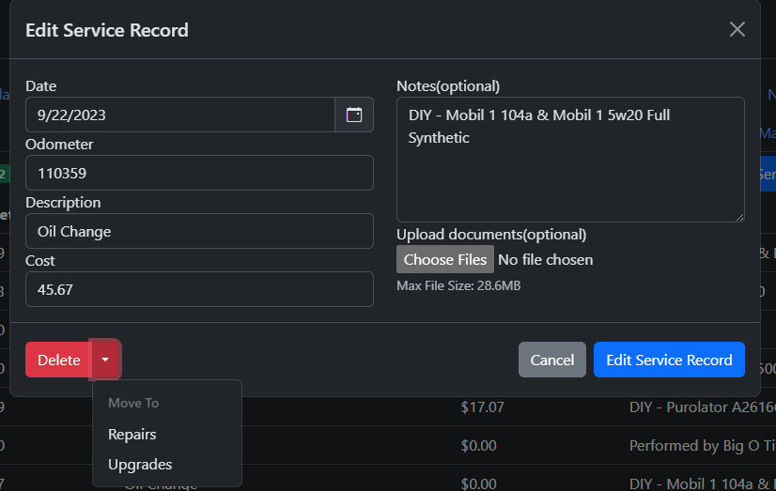This screenshot has width=776, height=491.
Task: Click the Cost field showing 45.67
Action: (x=199, y=289)
